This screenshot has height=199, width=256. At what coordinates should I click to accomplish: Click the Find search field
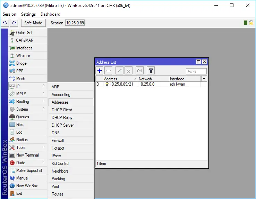coord(196,71)
